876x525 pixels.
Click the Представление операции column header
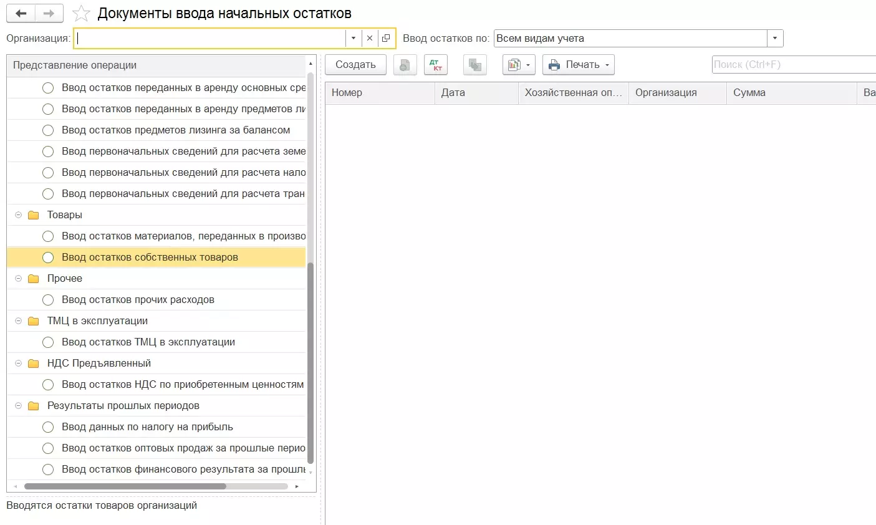coord(156,65)
